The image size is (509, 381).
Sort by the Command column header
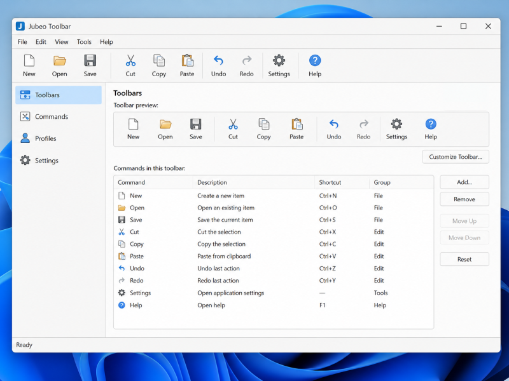153,182
